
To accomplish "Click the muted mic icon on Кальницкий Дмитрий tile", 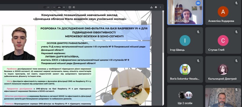I will pos(236,61).
